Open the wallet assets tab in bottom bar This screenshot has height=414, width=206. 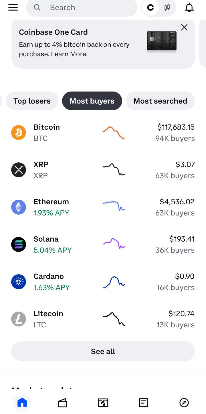coord(62,403)
